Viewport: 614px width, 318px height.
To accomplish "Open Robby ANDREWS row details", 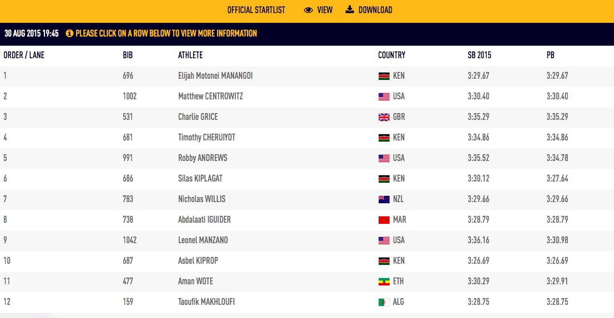I will click(307, 158).
